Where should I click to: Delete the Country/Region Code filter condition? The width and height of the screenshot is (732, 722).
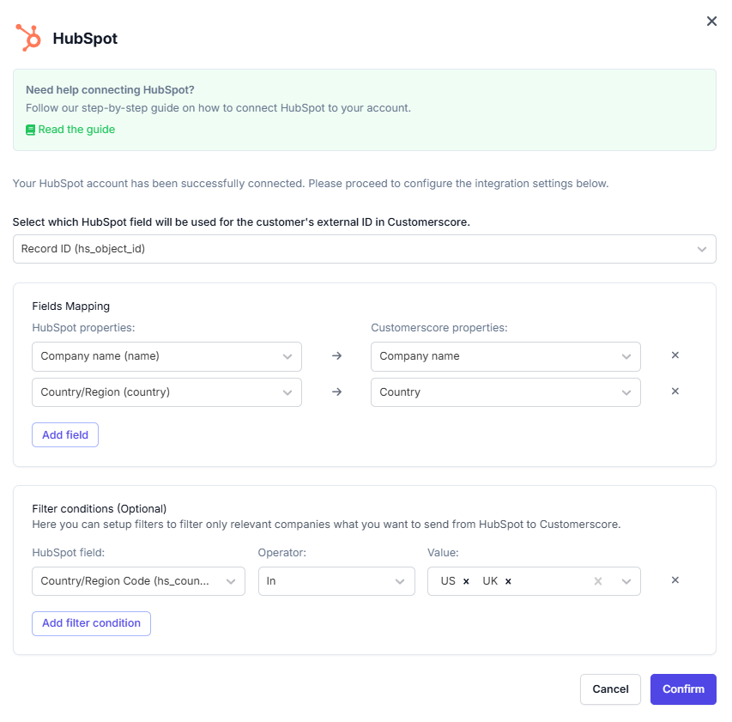point(675,580)
